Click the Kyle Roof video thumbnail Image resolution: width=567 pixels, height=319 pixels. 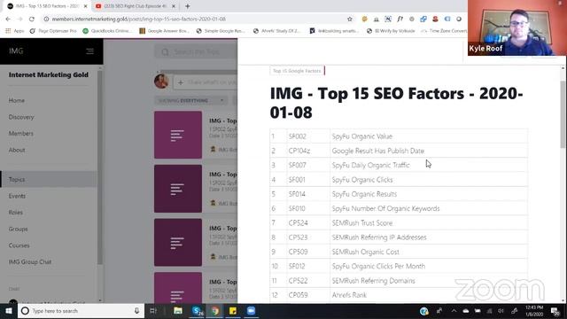click(517, 27)
